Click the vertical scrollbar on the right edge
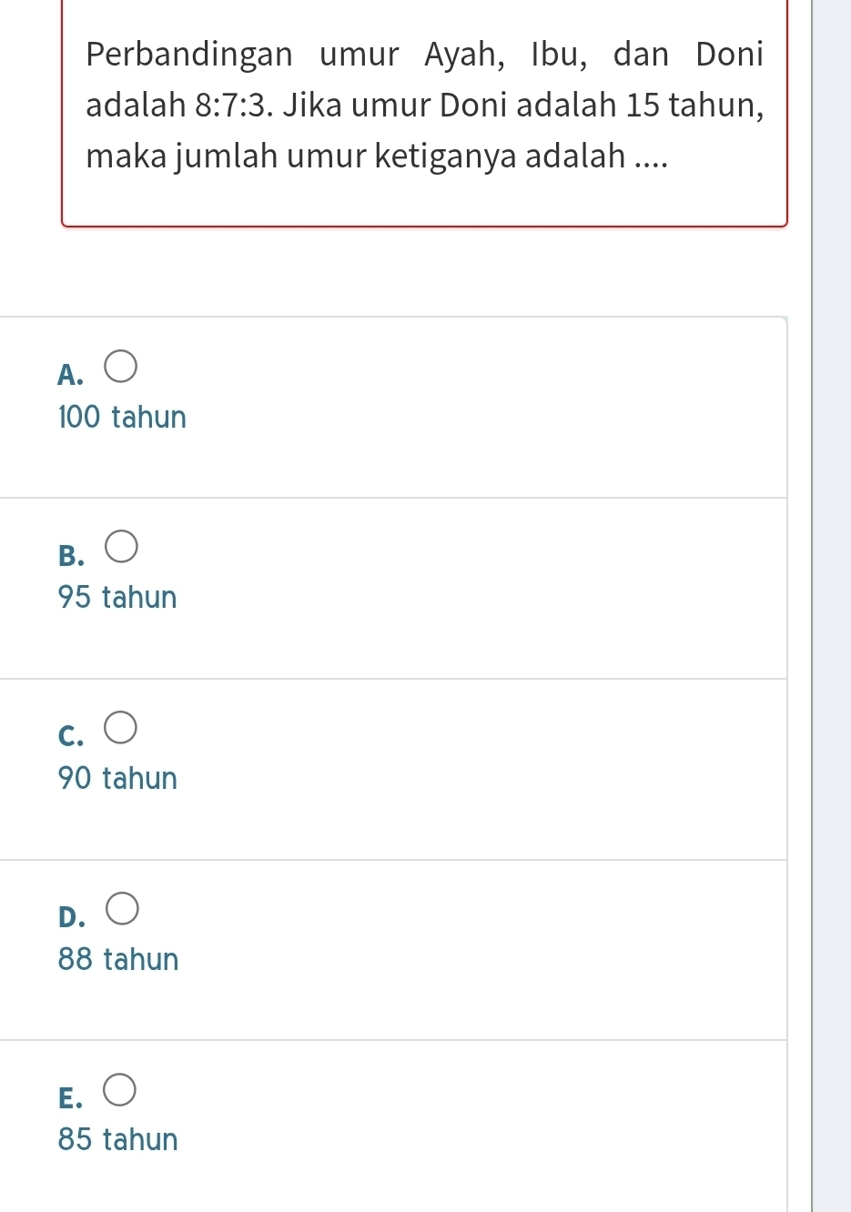851x1212 pixels. (x=831, y=606)
